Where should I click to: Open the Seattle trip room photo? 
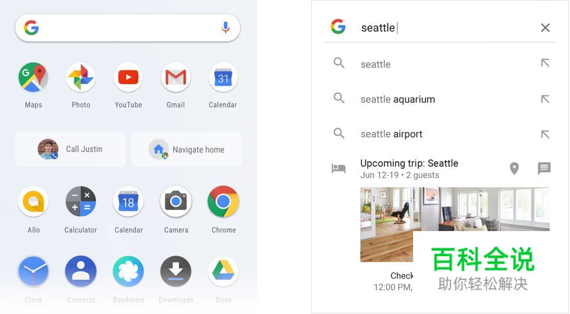pyautogui.click(x=455, y=224)
